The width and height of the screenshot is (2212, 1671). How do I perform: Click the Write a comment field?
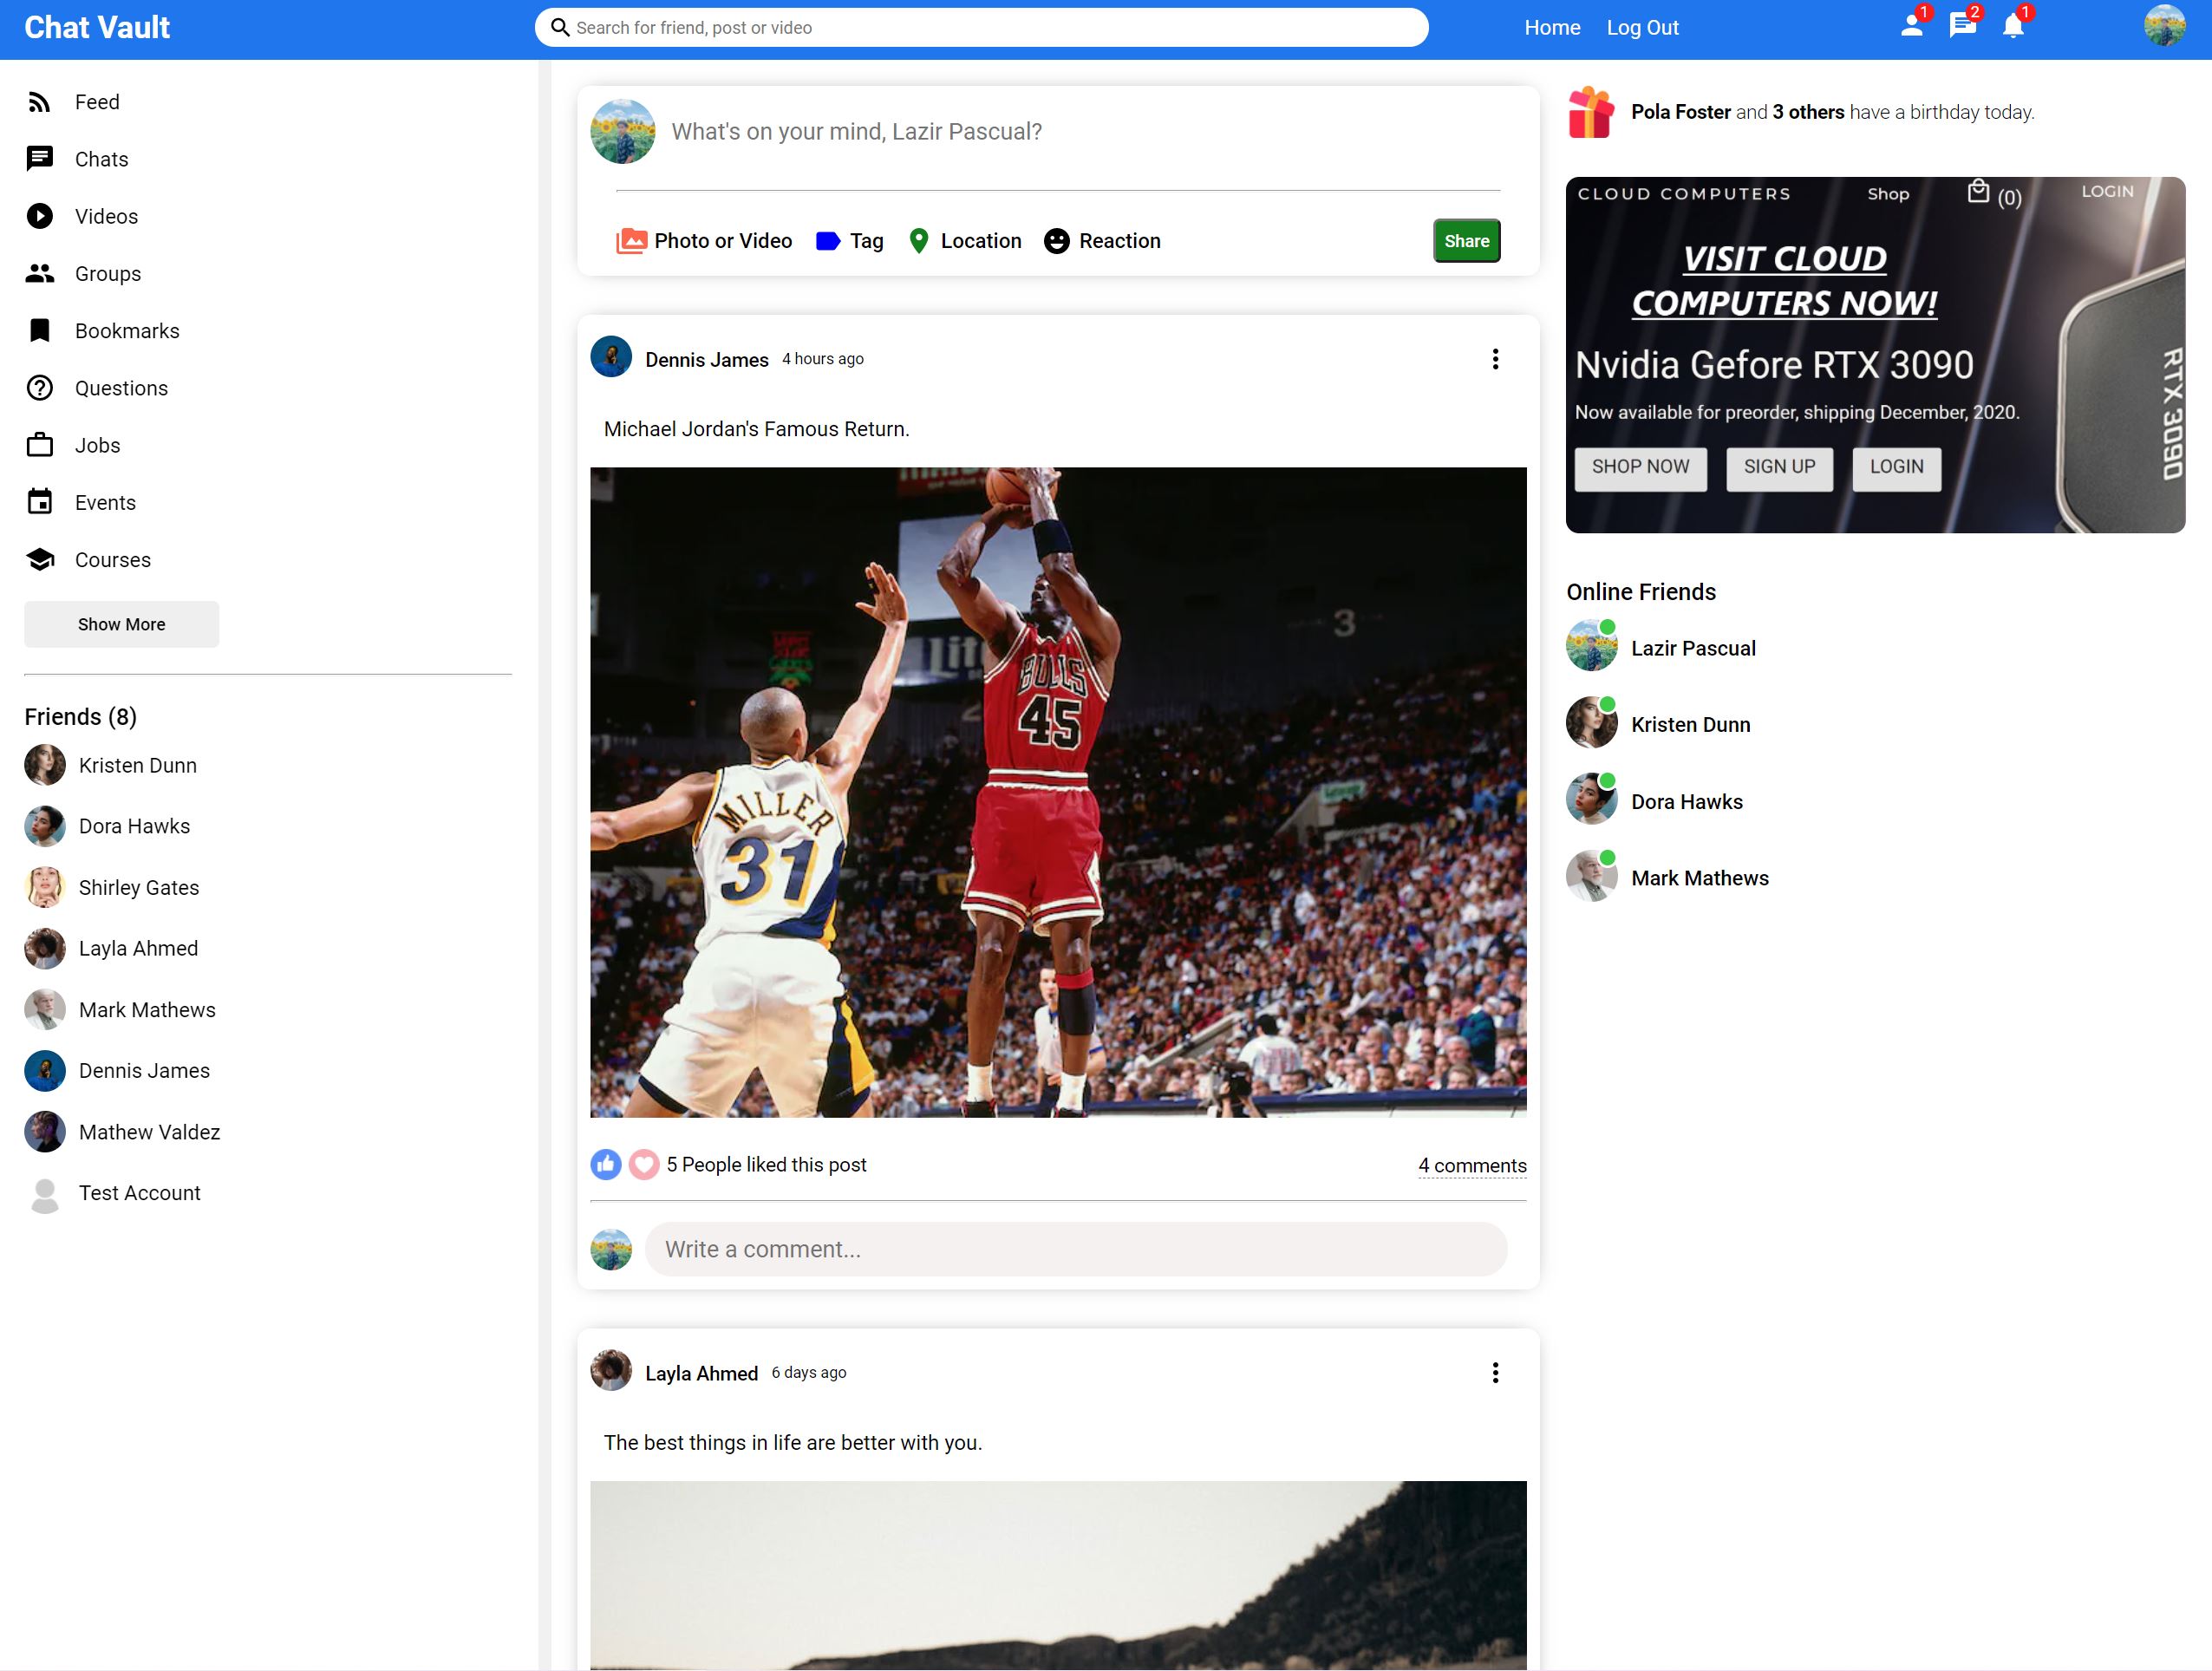click(x=1075, y=1249)
